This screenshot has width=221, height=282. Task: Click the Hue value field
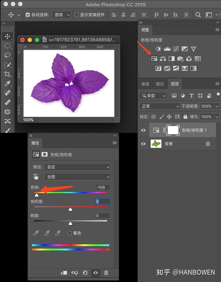point(103,187)
